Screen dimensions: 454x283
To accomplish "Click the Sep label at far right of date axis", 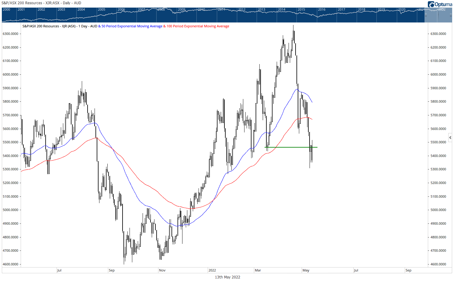I will tap(408, 270).
